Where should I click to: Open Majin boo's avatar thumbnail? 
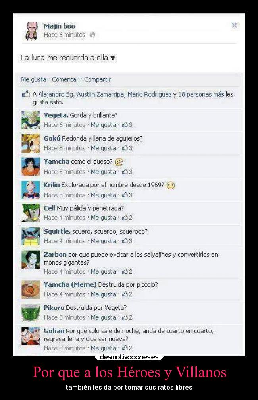coord(31,31)
